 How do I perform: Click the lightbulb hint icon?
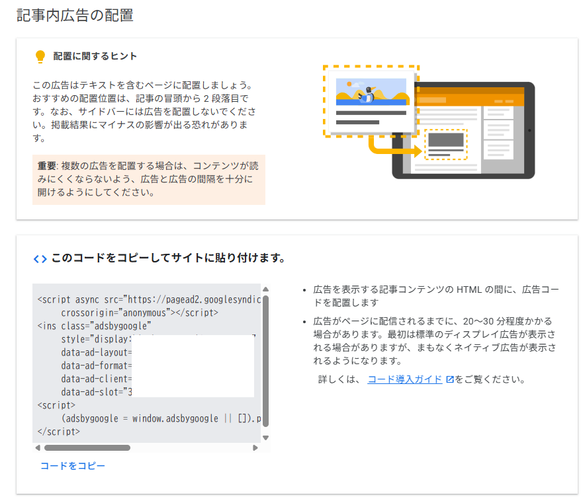[40, 57]
